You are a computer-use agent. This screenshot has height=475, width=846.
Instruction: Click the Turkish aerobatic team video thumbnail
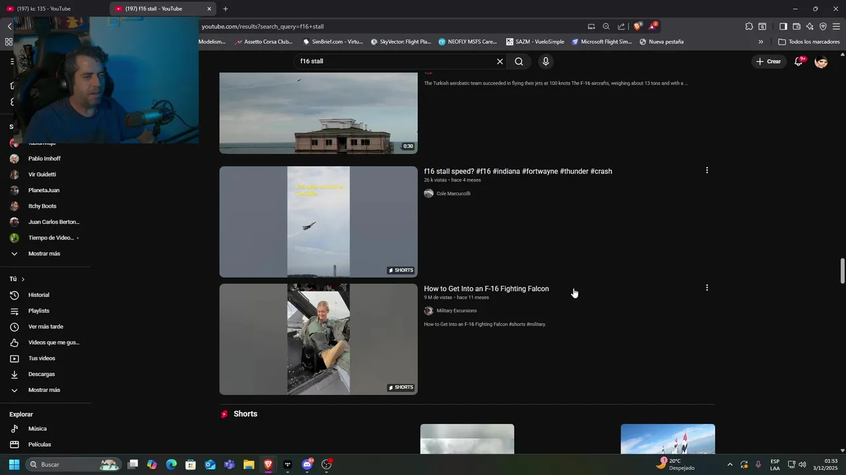[319, 113]
